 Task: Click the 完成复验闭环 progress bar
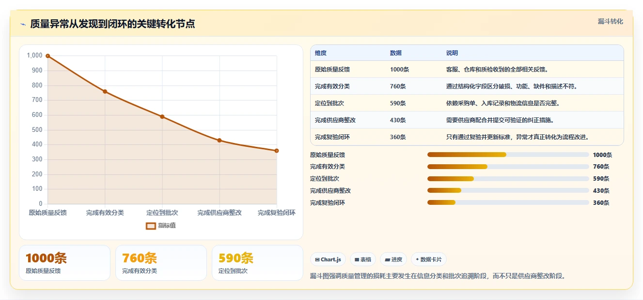(x=508, y=203)
